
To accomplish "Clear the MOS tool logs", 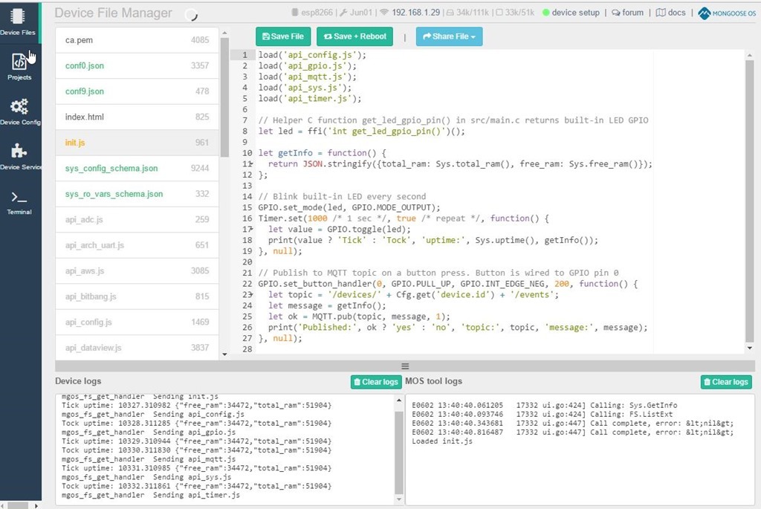I will tap(725, 382).
